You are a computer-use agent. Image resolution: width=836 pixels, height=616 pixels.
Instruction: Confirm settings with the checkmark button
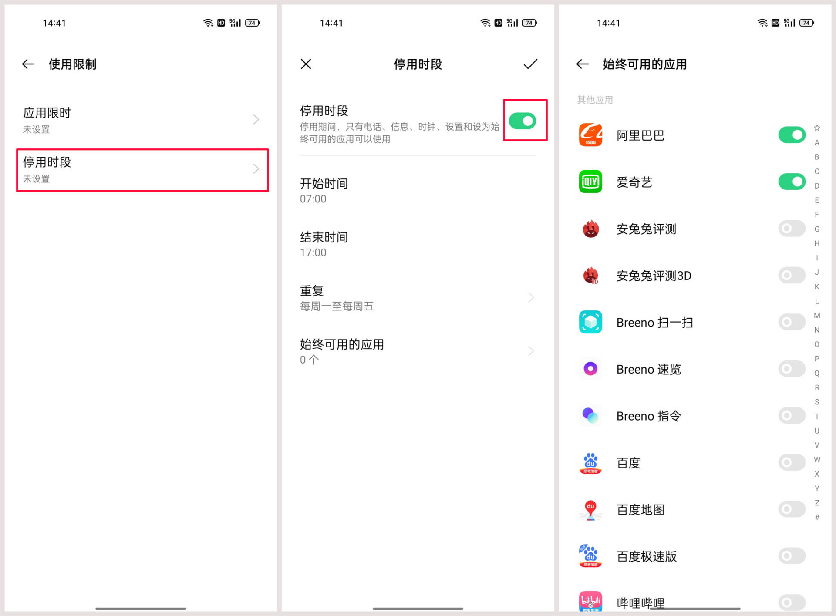pyautogui.click(x=530, y=64)
